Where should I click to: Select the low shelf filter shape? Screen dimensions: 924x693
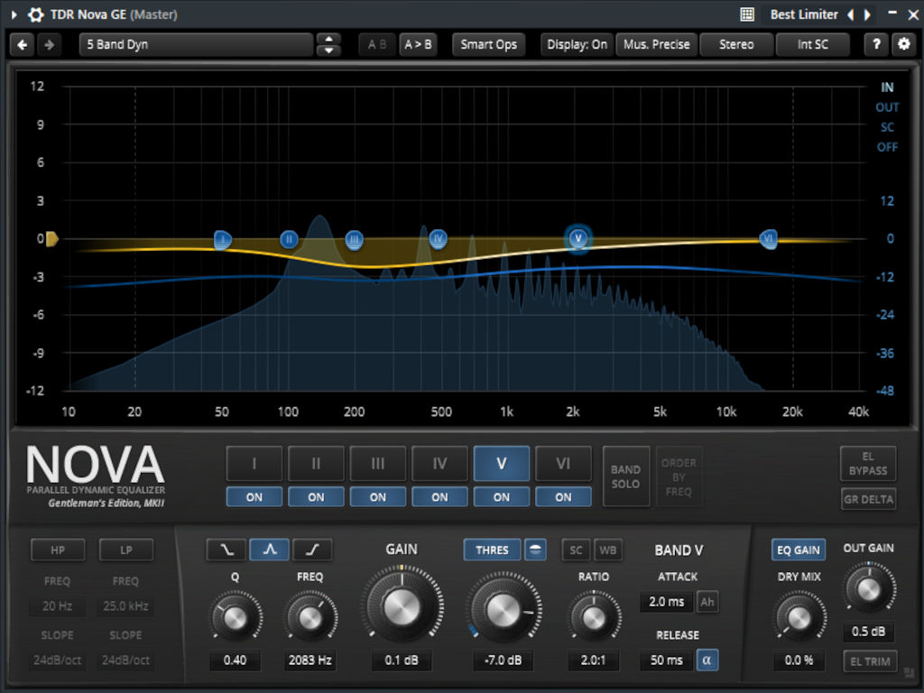tap(226, 550)
